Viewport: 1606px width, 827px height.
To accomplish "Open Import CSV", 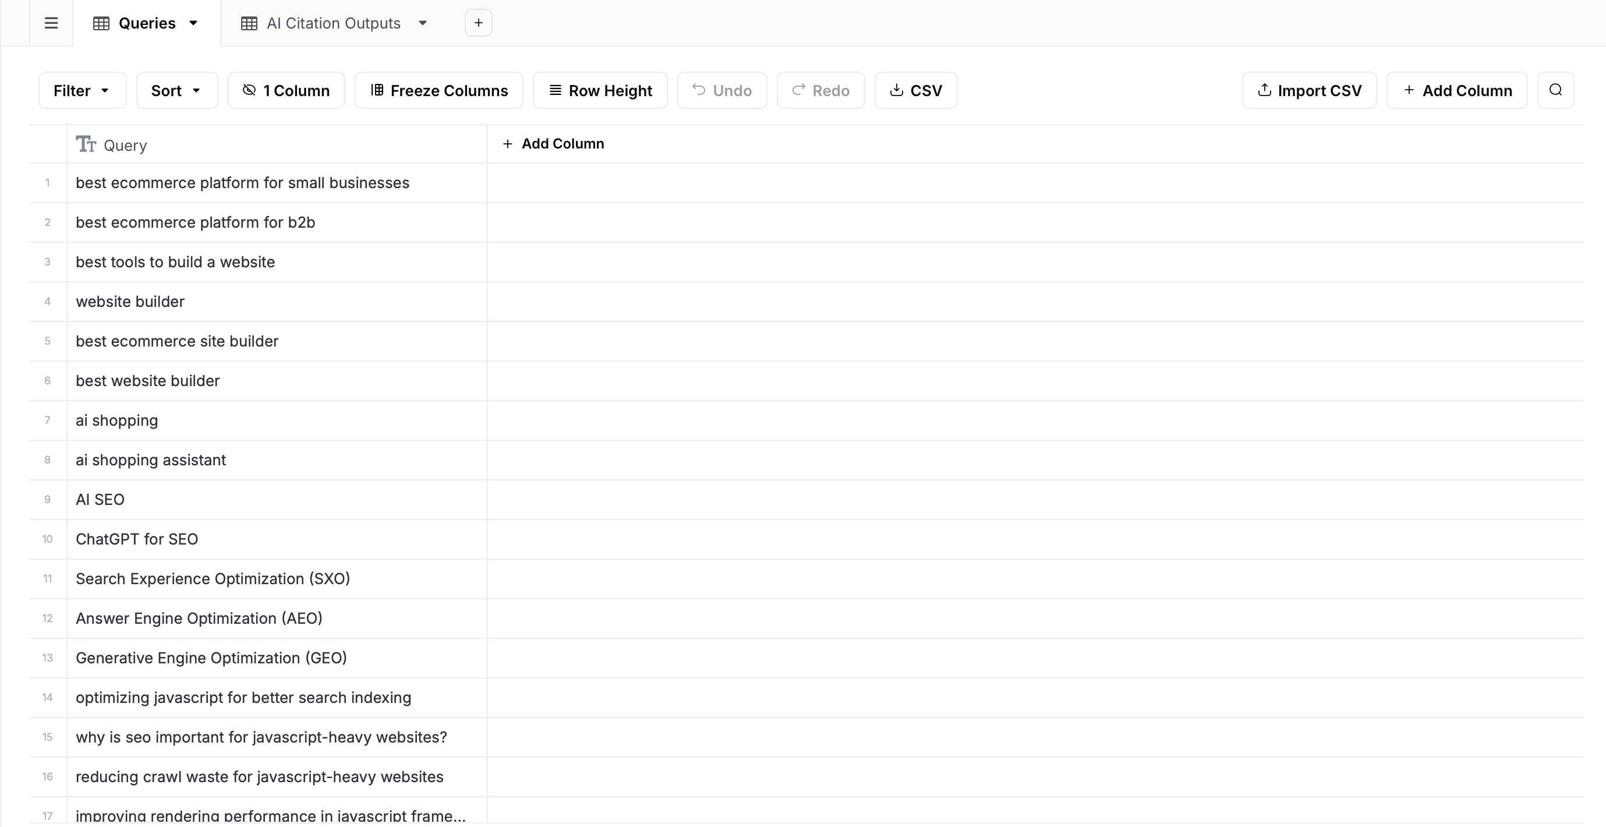I will click(1309, 90).
